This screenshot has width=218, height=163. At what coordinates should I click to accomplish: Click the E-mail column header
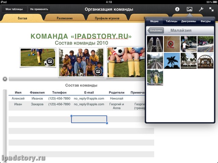(x=89, y=92)
